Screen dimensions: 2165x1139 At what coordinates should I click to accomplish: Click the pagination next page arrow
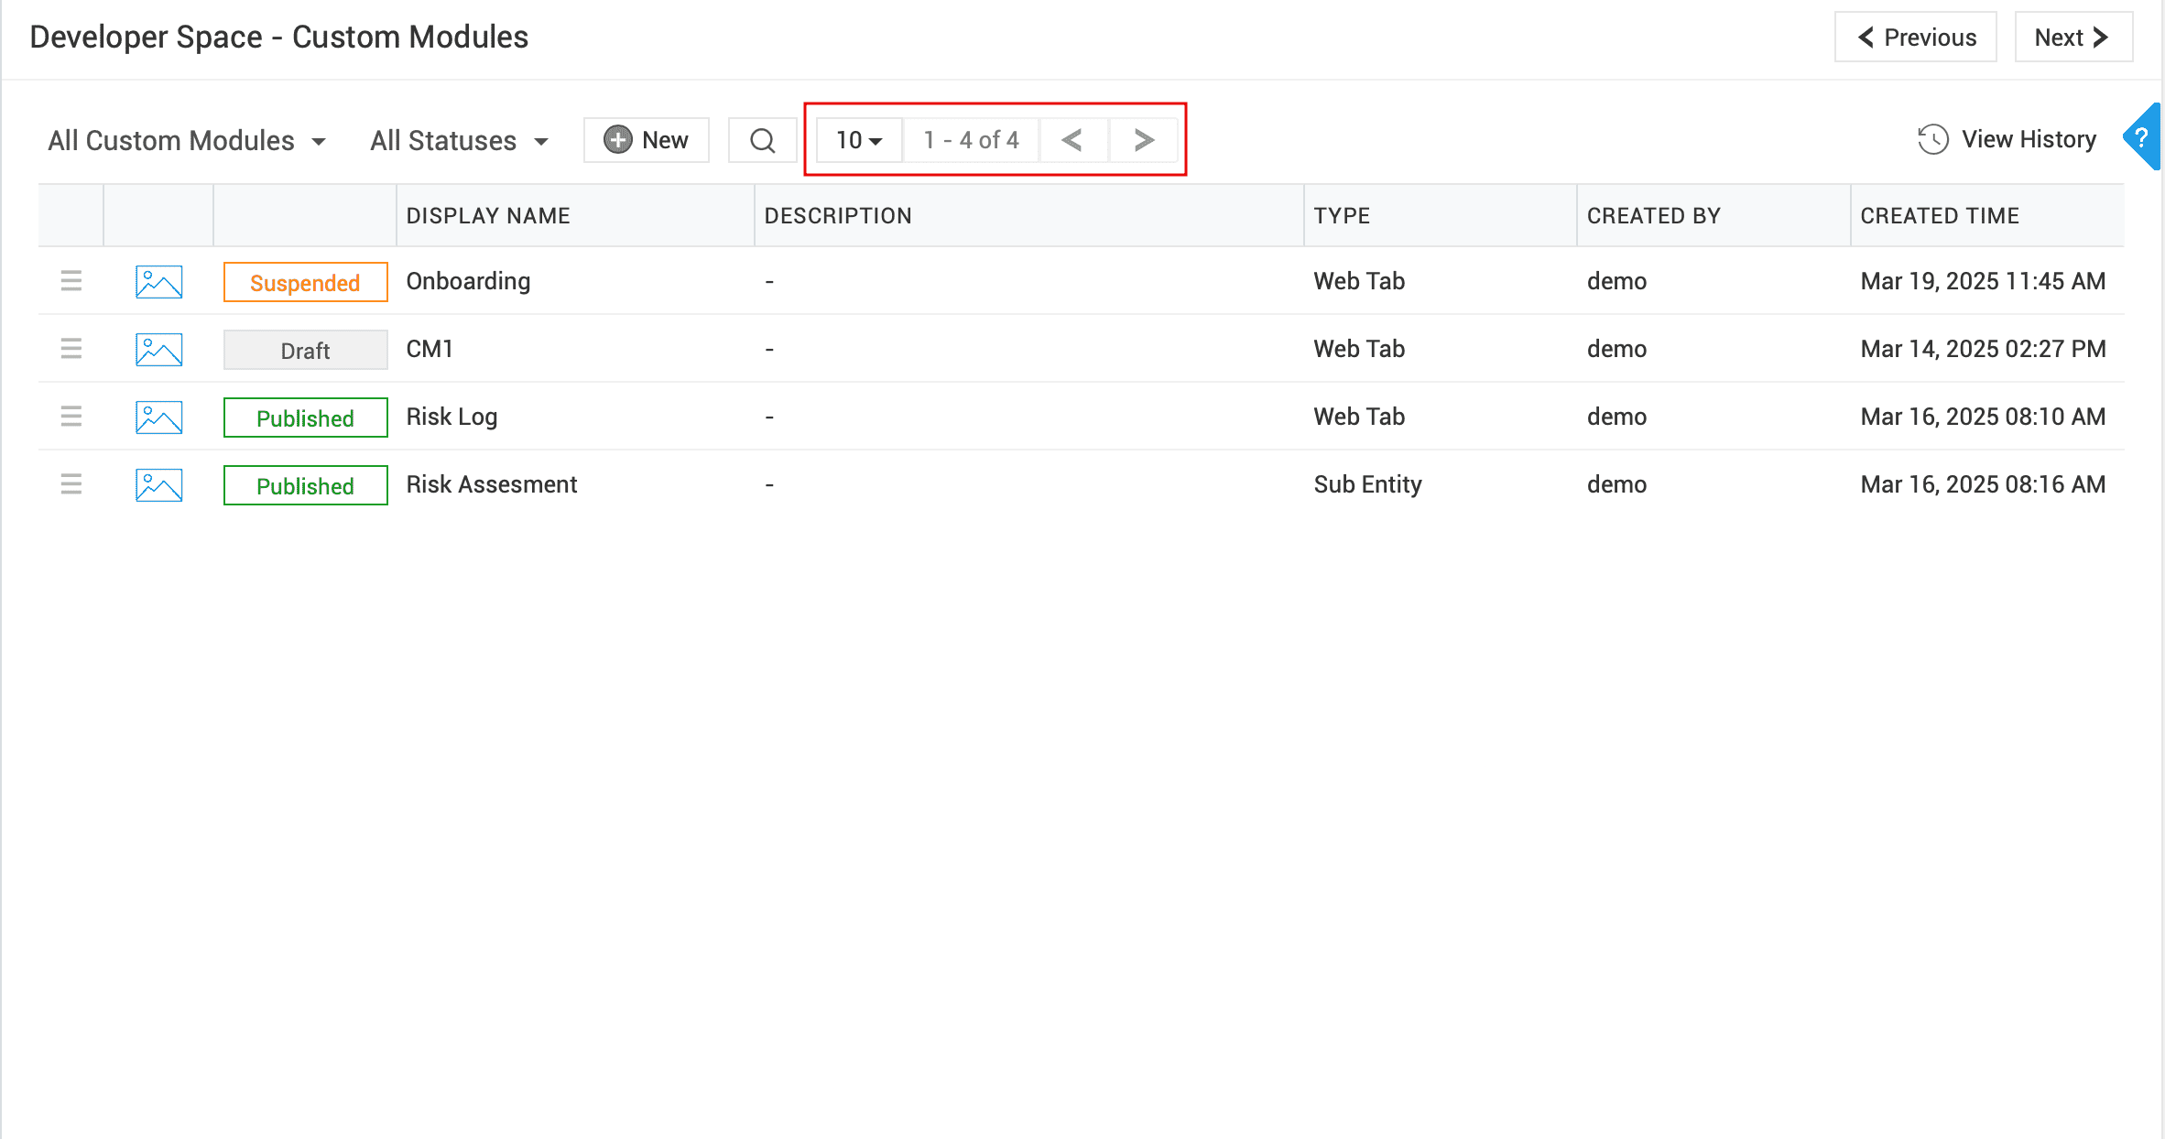point(1143,140)
